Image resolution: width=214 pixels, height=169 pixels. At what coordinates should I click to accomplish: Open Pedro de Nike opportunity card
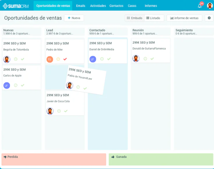click(65, 52)
